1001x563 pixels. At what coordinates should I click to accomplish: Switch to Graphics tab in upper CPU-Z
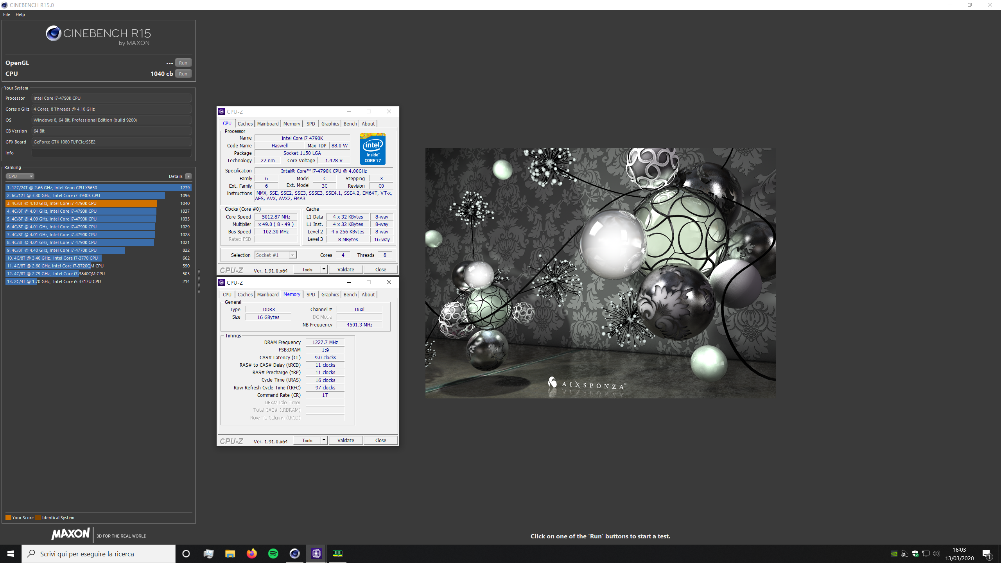coord(330,124)
